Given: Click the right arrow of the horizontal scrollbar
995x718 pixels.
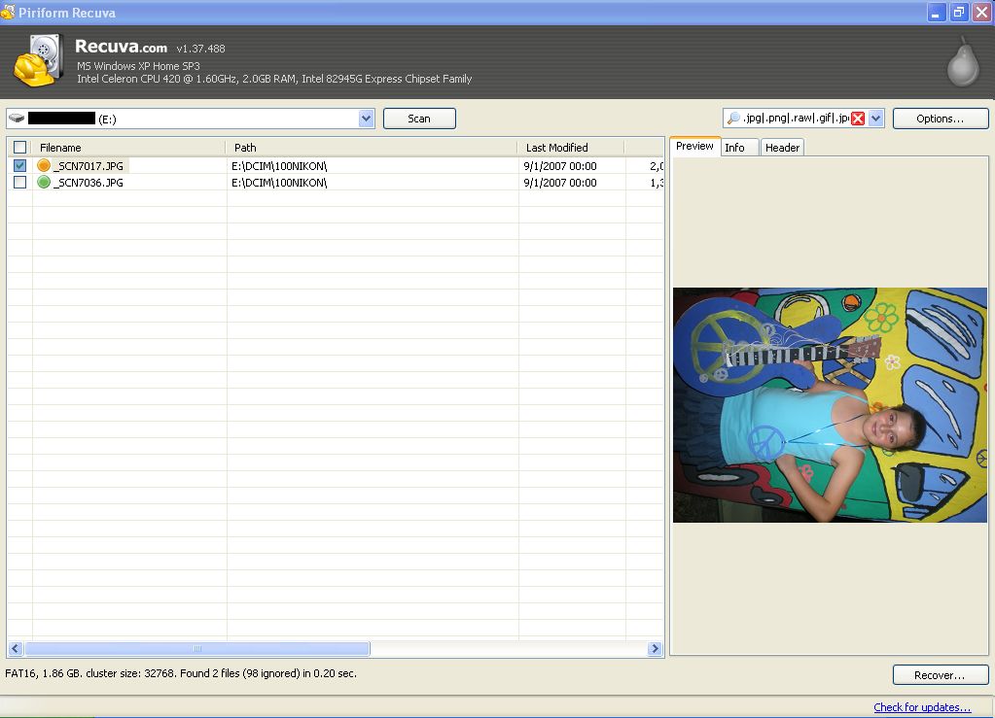Looking at the screenshot, I should (x=655, y=648).
